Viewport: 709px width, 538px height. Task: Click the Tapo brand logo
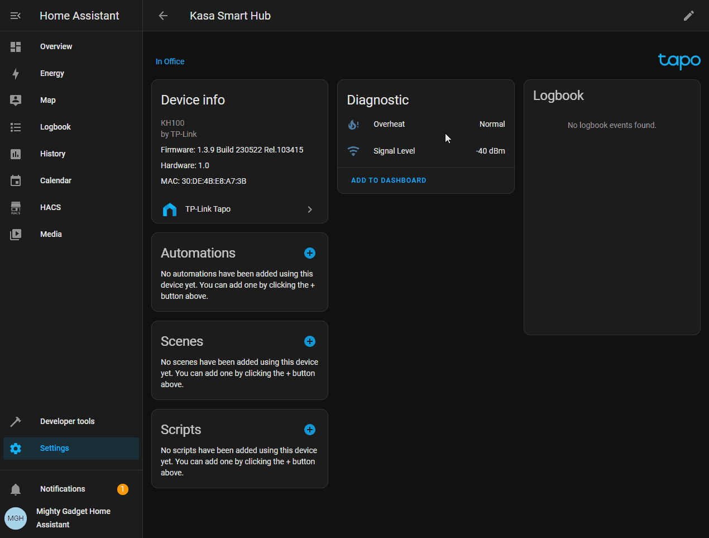[x=679, y=61]
